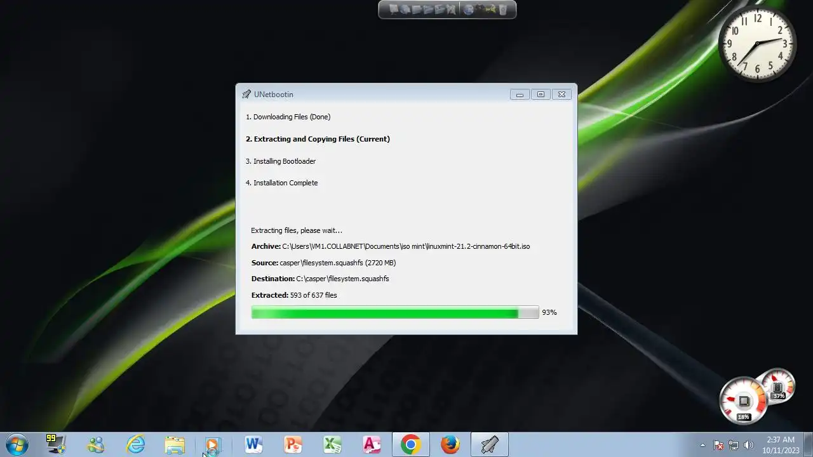The image size is (813, 457).
Task: Click the memory meter gadget showing 37%
Action: coord(777,385)
